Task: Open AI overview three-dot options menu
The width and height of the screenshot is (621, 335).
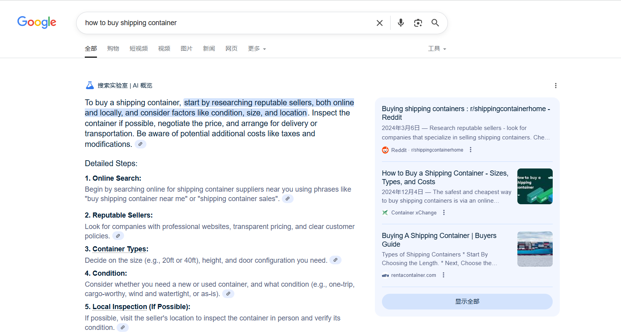Action: [x=555, y=86]
